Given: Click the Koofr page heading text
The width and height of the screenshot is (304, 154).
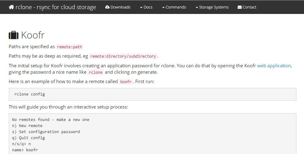Looking at the screenshot, I should point(33,35).
